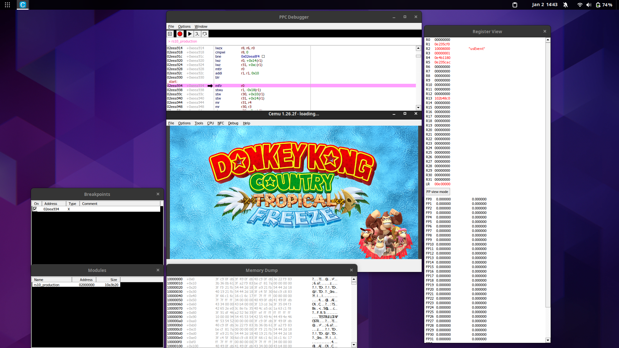This screenshot has height=348, width=619.
Task: Open the File menu in Cemu
Action: point(171,123)
